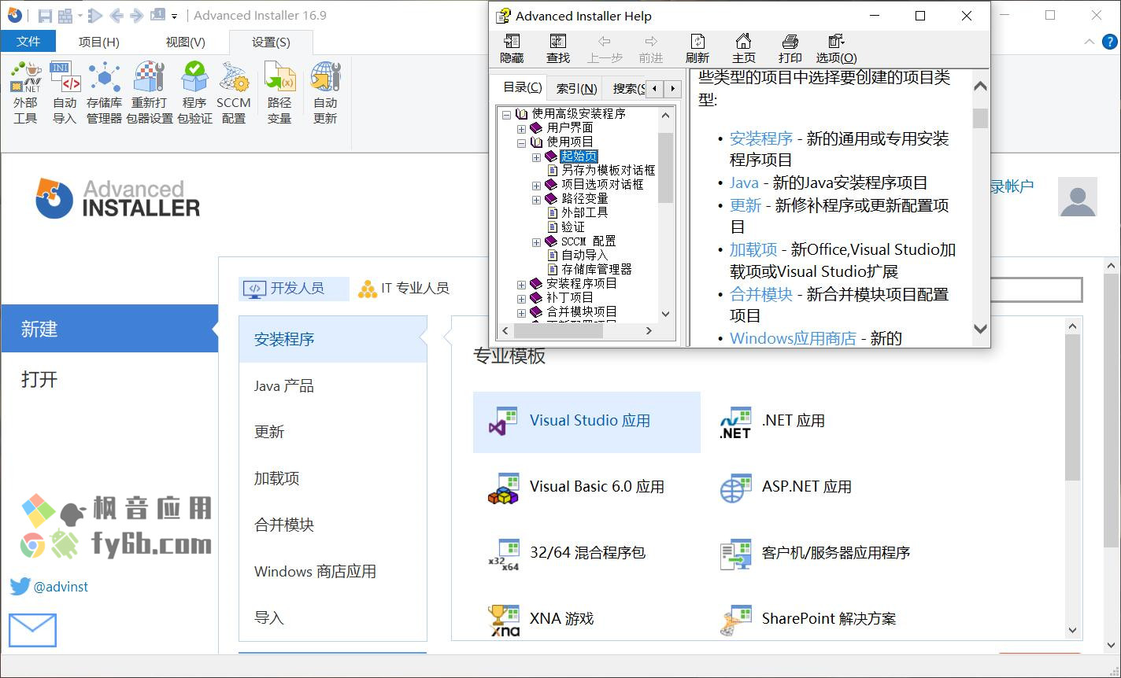The width and height of the screenshot is (1121, 678).
Task: Expand the 补丁项目 tree node
Action: 521,298
